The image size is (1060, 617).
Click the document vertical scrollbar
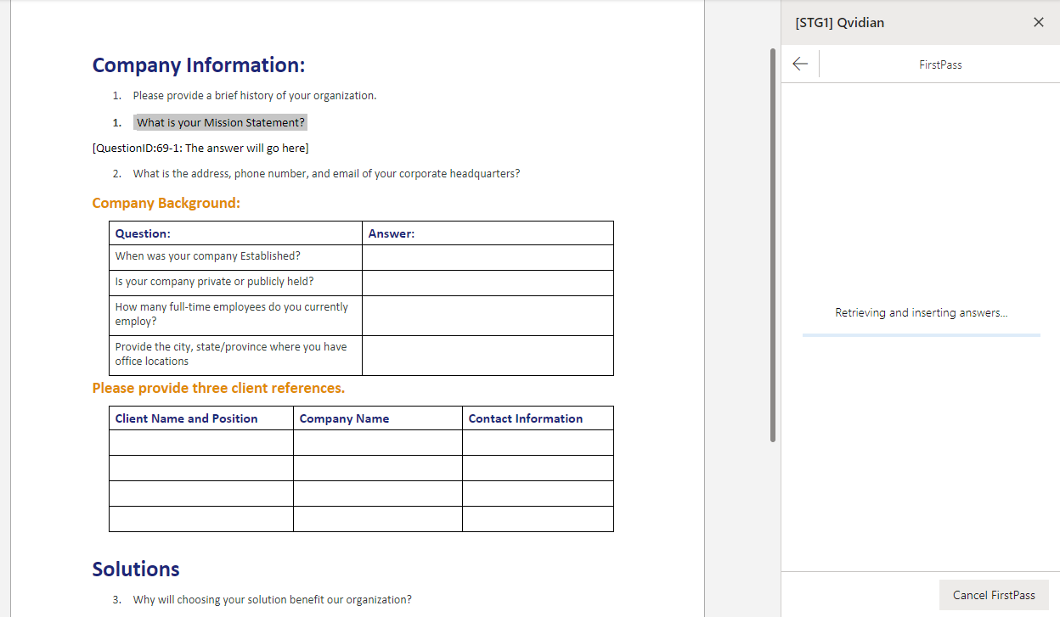773,244
